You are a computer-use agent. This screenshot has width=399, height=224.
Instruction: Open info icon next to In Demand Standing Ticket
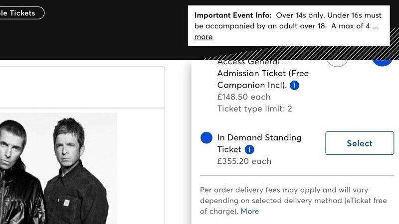[250, 149]
